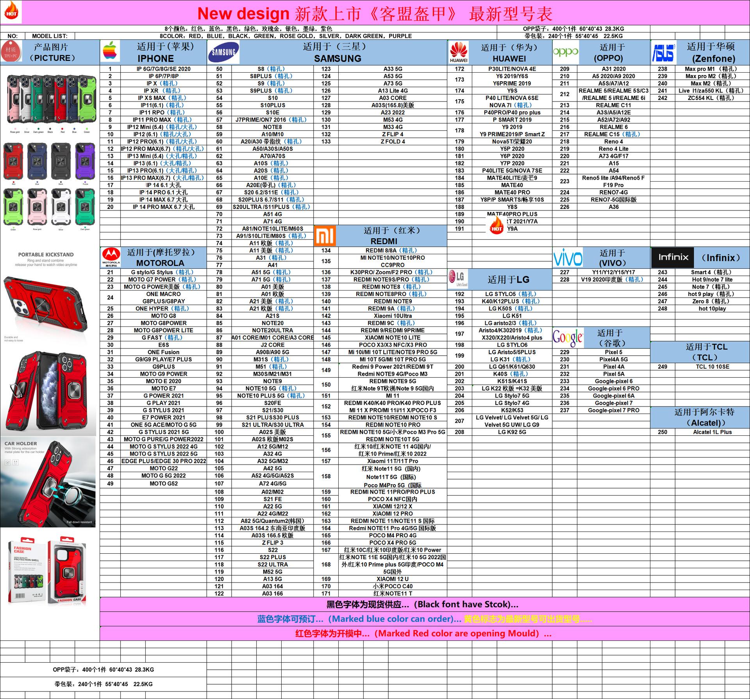Select the "ONE Fusion" Motorola cell
The width and height of the screenshot is (750, 699).
pos(163,352)
